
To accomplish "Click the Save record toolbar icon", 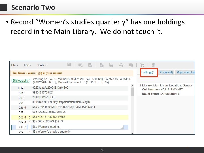I will [69, 65].
